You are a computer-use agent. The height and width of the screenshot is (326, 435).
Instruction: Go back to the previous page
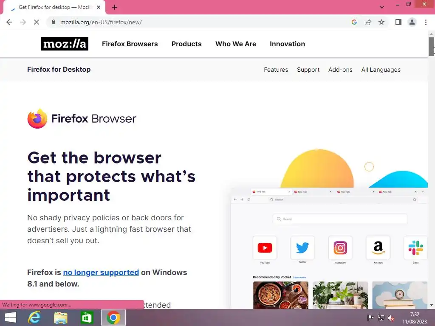(x=9, y=22)
